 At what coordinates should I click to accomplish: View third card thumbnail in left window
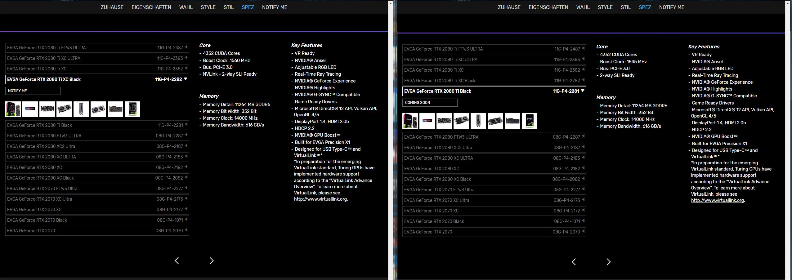click(47, 109)
